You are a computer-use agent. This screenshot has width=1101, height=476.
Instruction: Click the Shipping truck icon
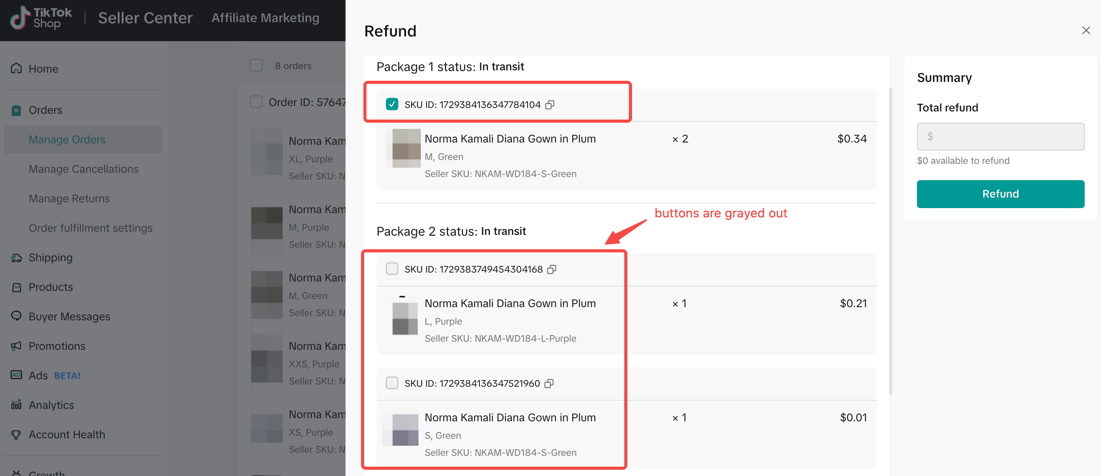[16, 258]
